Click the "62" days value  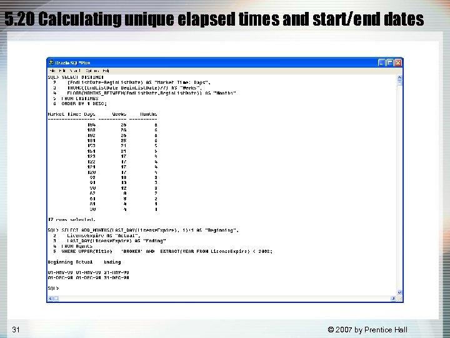coord(92,193)
